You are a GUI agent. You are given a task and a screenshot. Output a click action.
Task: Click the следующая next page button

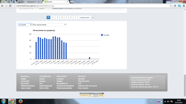coord(84,17)
